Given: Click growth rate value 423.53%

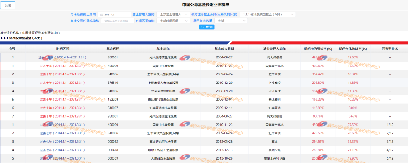Looking at the screenshot, I should pos(318,133).
